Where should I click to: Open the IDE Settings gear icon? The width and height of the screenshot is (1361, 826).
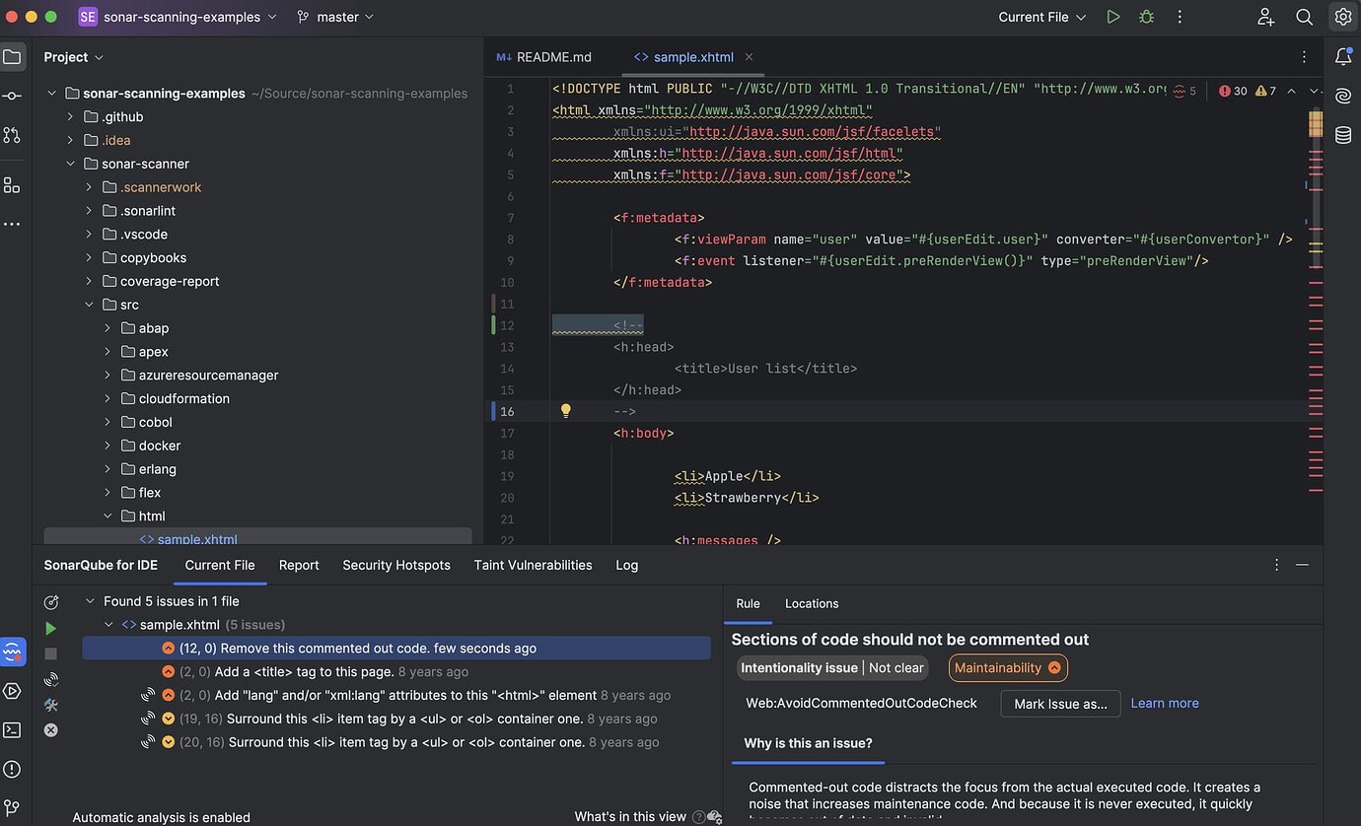coord(1342,17)
